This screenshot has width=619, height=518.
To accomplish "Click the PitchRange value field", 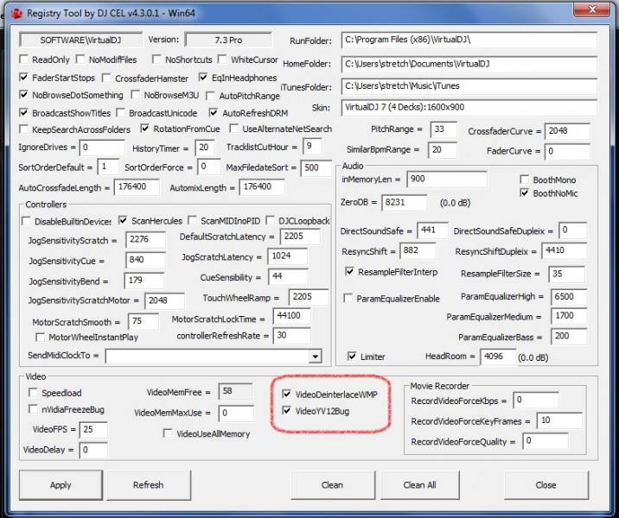I will 444,129.
